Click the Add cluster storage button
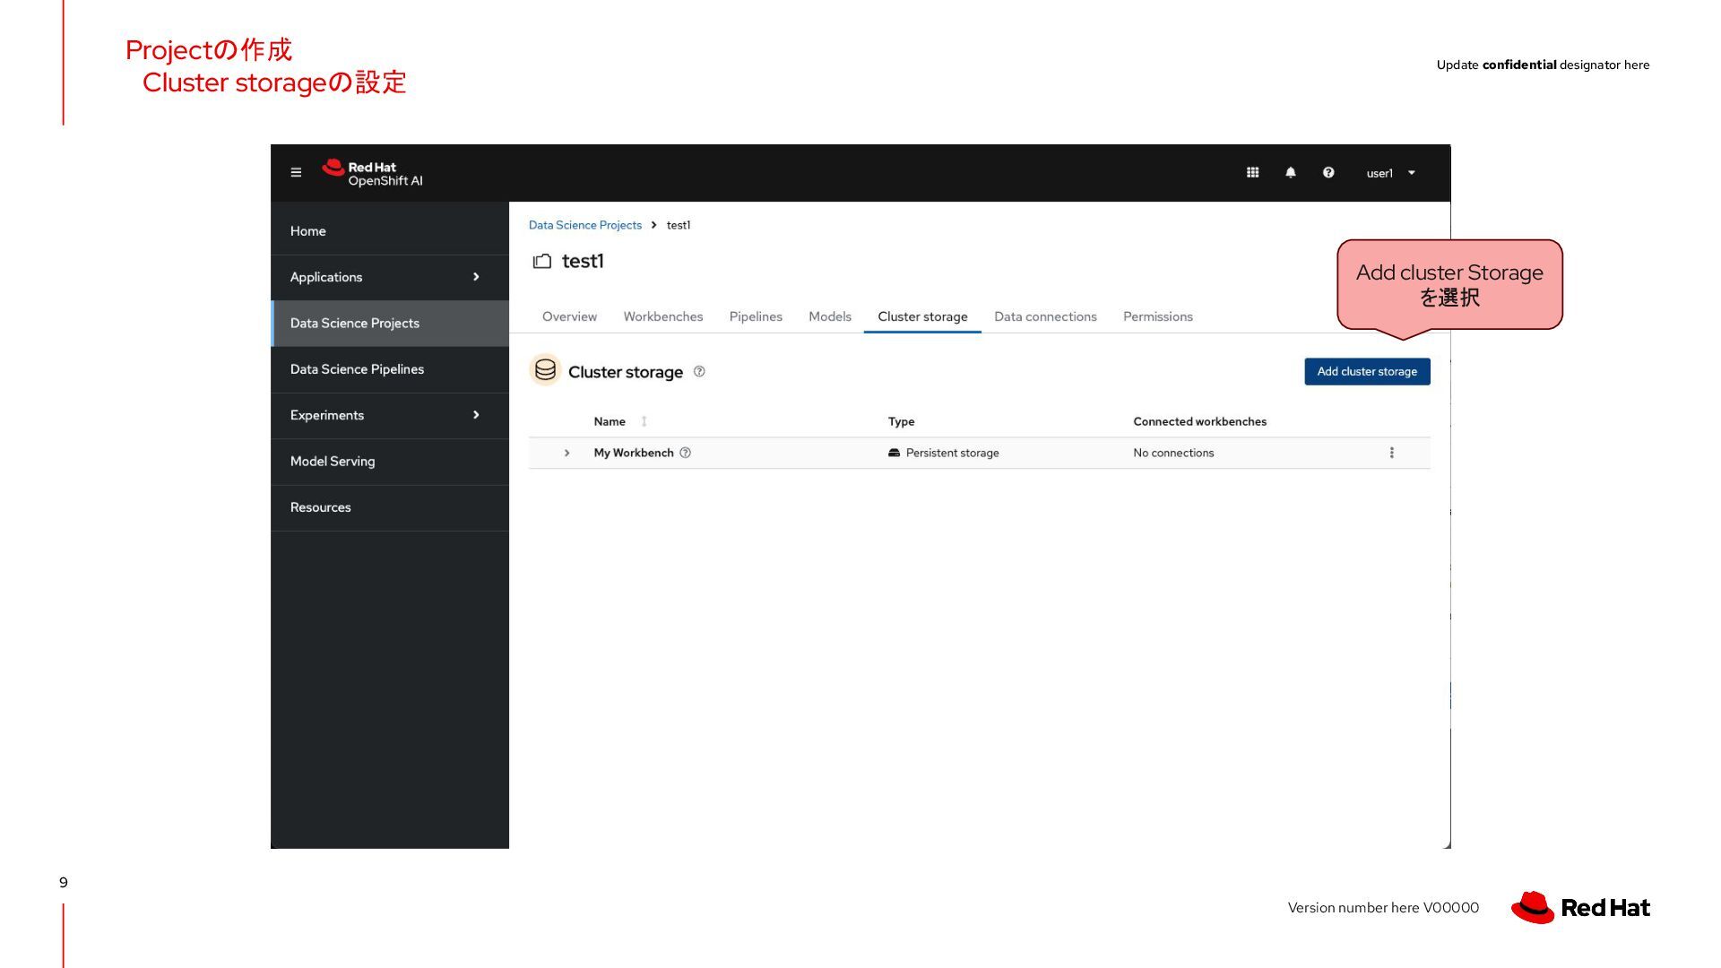This screenshot has width=1721, height=968. [1367, 371]
